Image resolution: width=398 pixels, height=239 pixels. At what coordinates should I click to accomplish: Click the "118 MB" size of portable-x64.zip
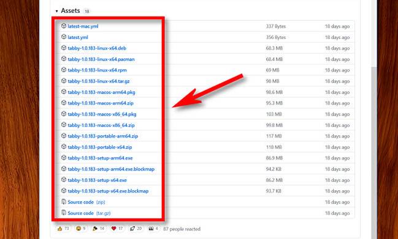pyautogui.click(x=274, y=147)
